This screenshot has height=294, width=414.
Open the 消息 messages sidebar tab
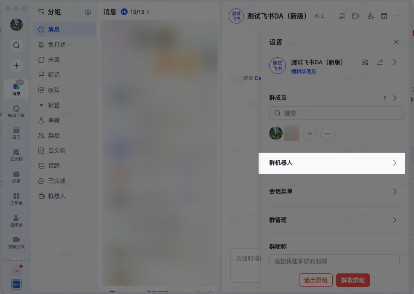tap(16, 90)
